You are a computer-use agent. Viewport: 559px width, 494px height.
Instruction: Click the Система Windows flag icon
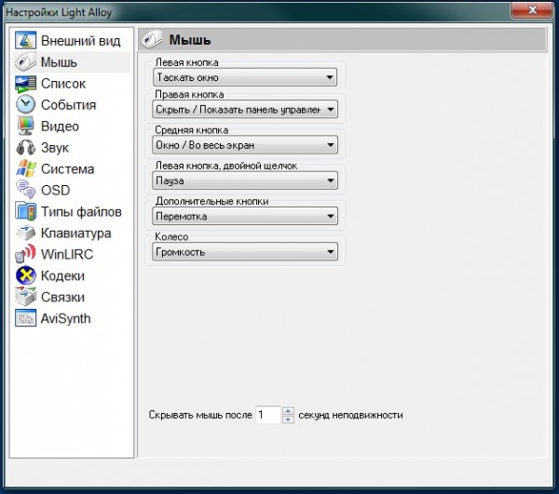25,168
